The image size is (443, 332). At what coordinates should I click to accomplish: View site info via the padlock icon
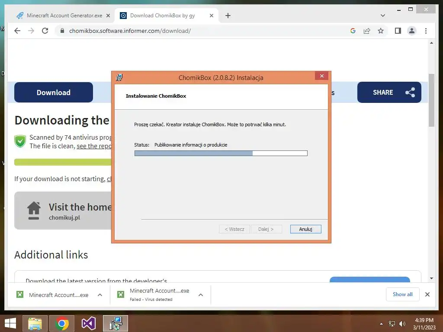tap(62, 31)
